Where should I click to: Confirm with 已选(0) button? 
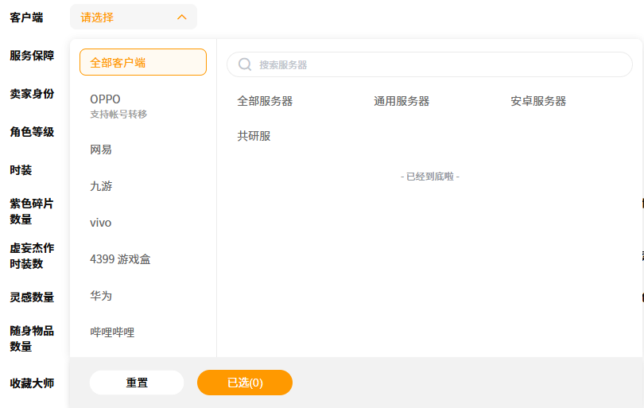245,383
